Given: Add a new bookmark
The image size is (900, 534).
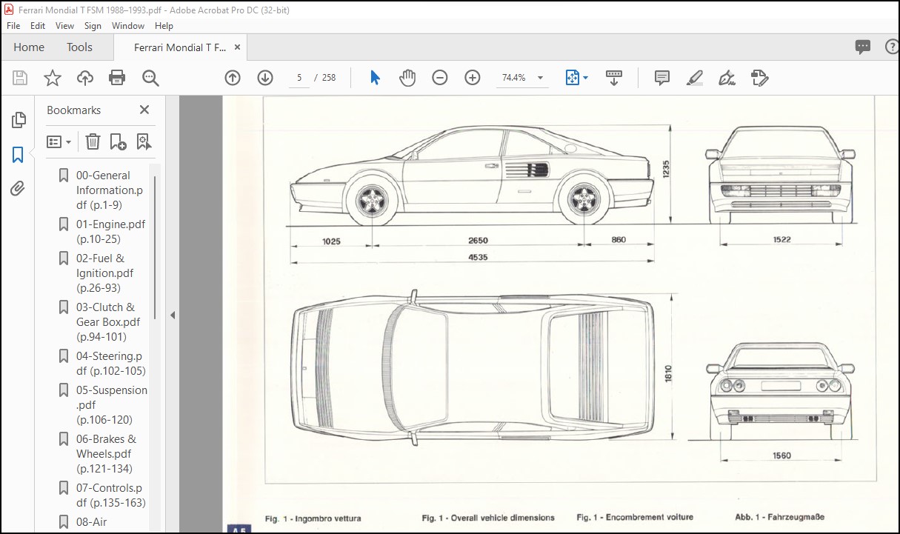Looking at the screenshot, I should pyautogui.click(x=118, y=141).
